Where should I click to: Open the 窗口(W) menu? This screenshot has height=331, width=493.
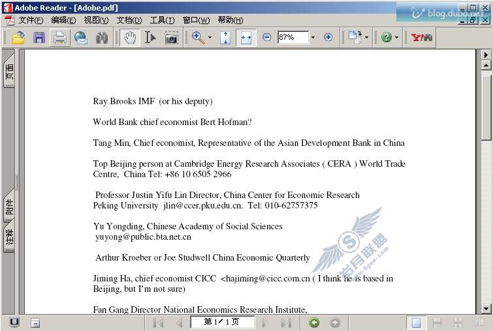196,20
